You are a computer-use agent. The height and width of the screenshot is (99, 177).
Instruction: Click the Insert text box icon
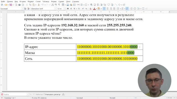click(x=74, y=5)
